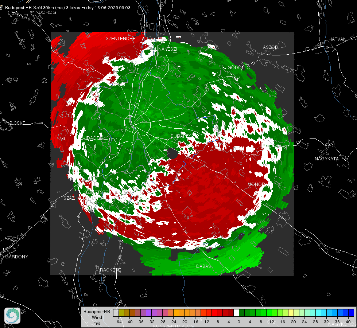
Task: Click the DUNAKESZI city label
Action: (x=164, y=49)
